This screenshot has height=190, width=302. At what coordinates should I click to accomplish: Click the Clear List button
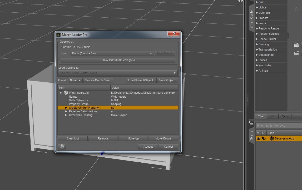(73, 138)
